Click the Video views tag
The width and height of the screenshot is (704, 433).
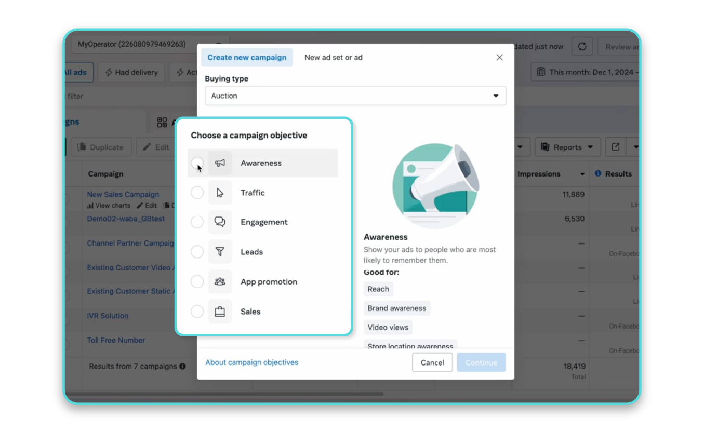[388, 328]
